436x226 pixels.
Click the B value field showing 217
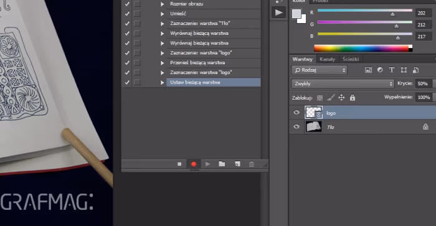(424, 36)
